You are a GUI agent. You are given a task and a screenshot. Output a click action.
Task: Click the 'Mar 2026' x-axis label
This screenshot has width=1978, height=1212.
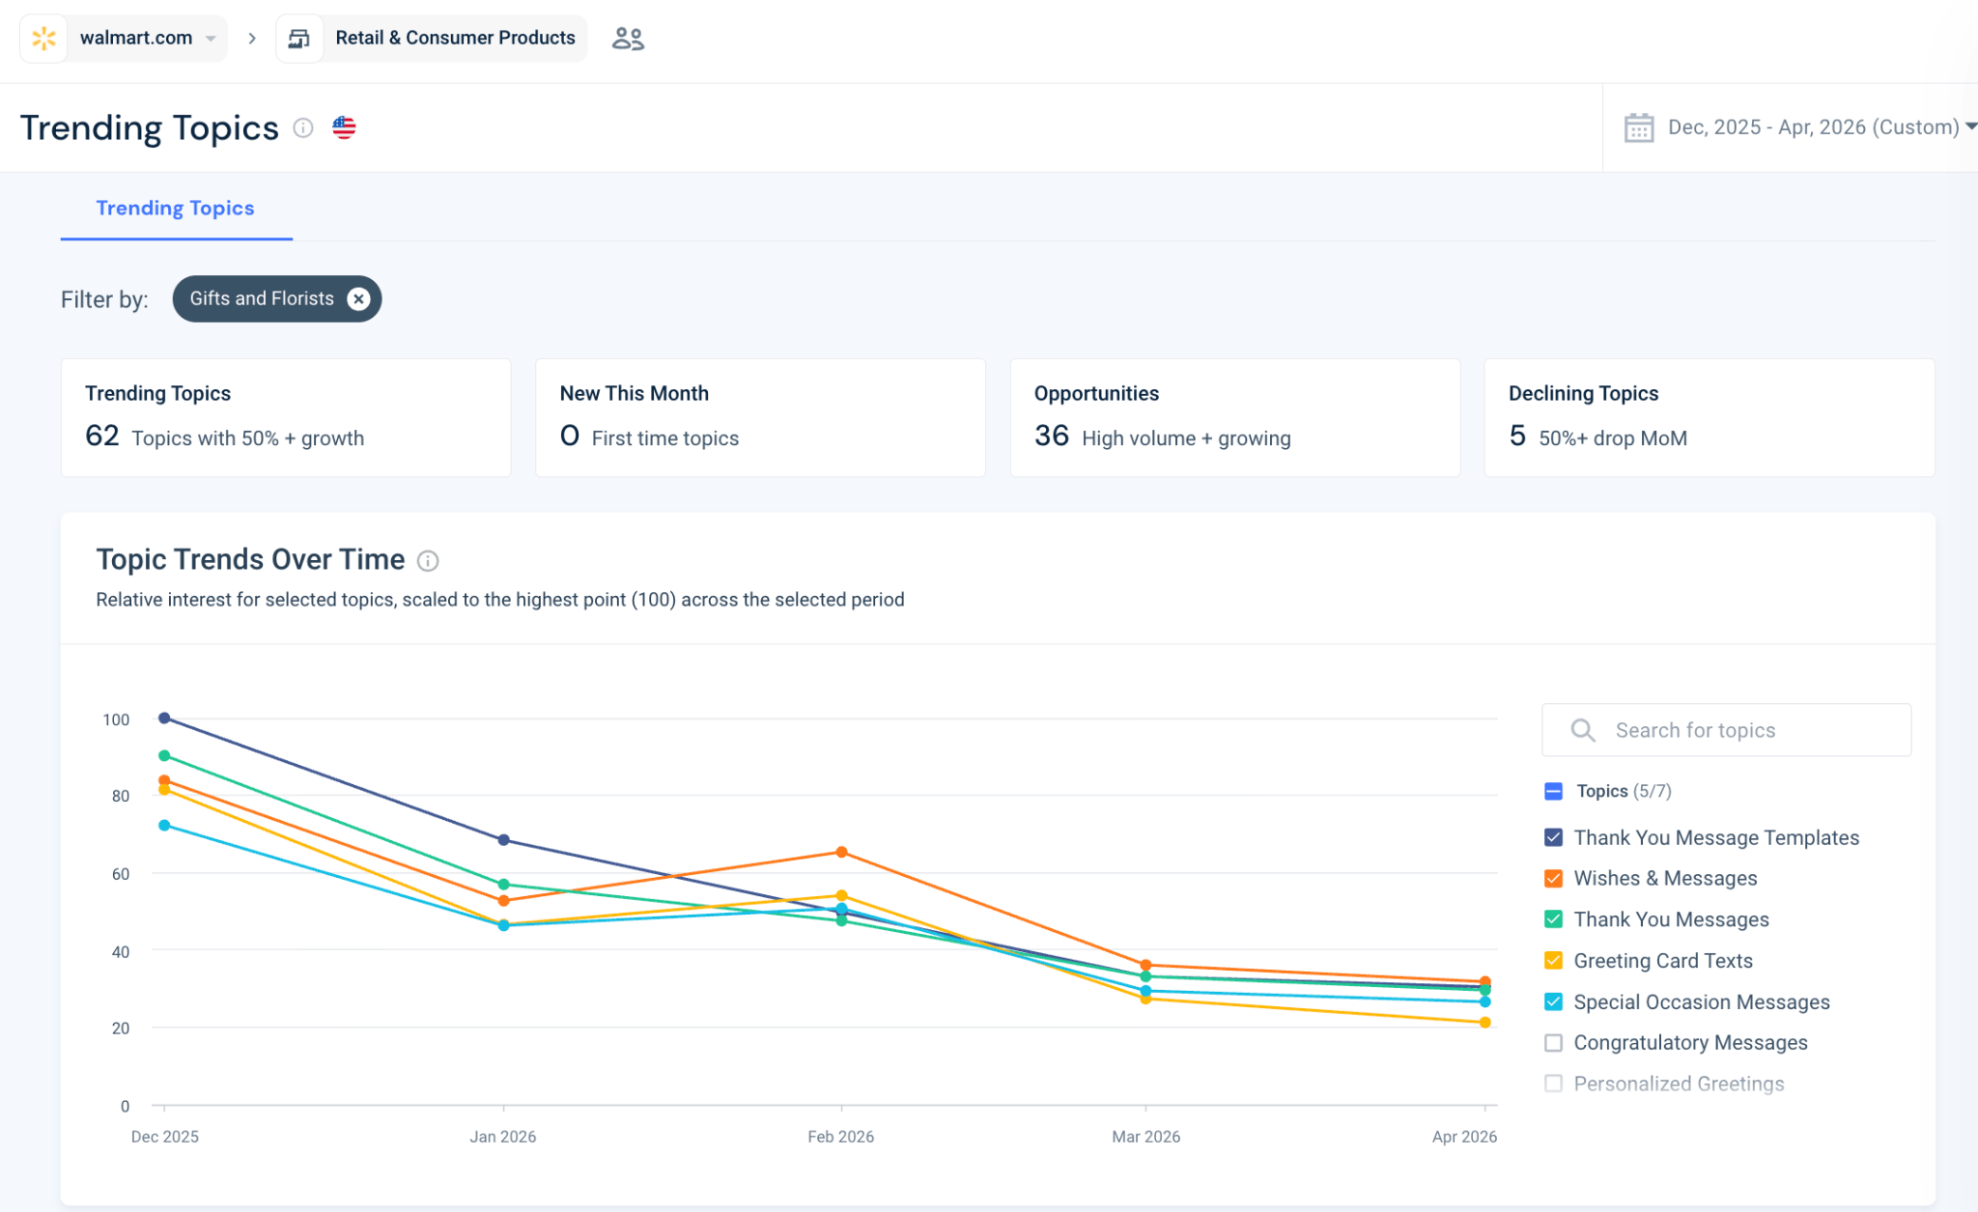(1145, 1137)
